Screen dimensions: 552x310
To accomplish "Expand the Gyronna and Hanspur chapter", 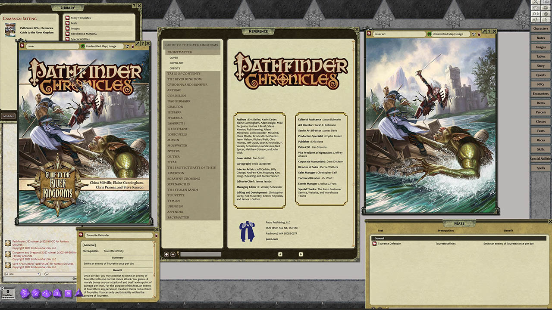I will coord(187,84).
